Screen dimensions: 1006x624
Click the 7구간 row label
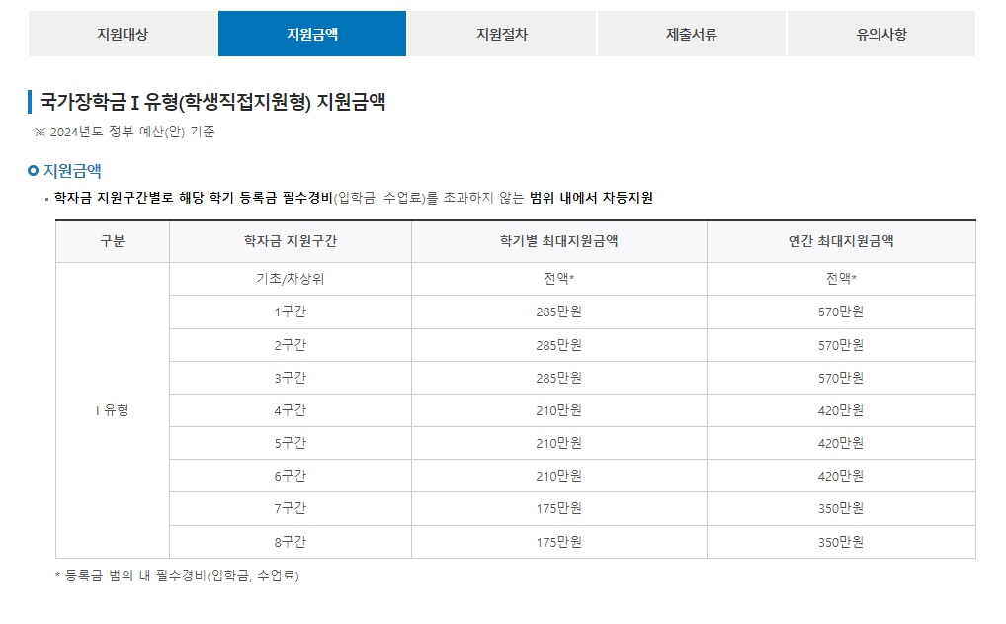click(x=290, y=508)
